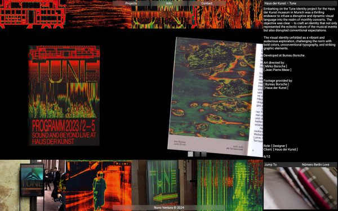Open the next project preview thumbnail
Image resolution: width=338 pixels, height=211 pixels.
(x=300, y=188)
